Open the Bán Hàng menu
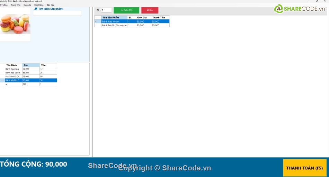Screen dimensions: 329x177 (x=39, y=5)
